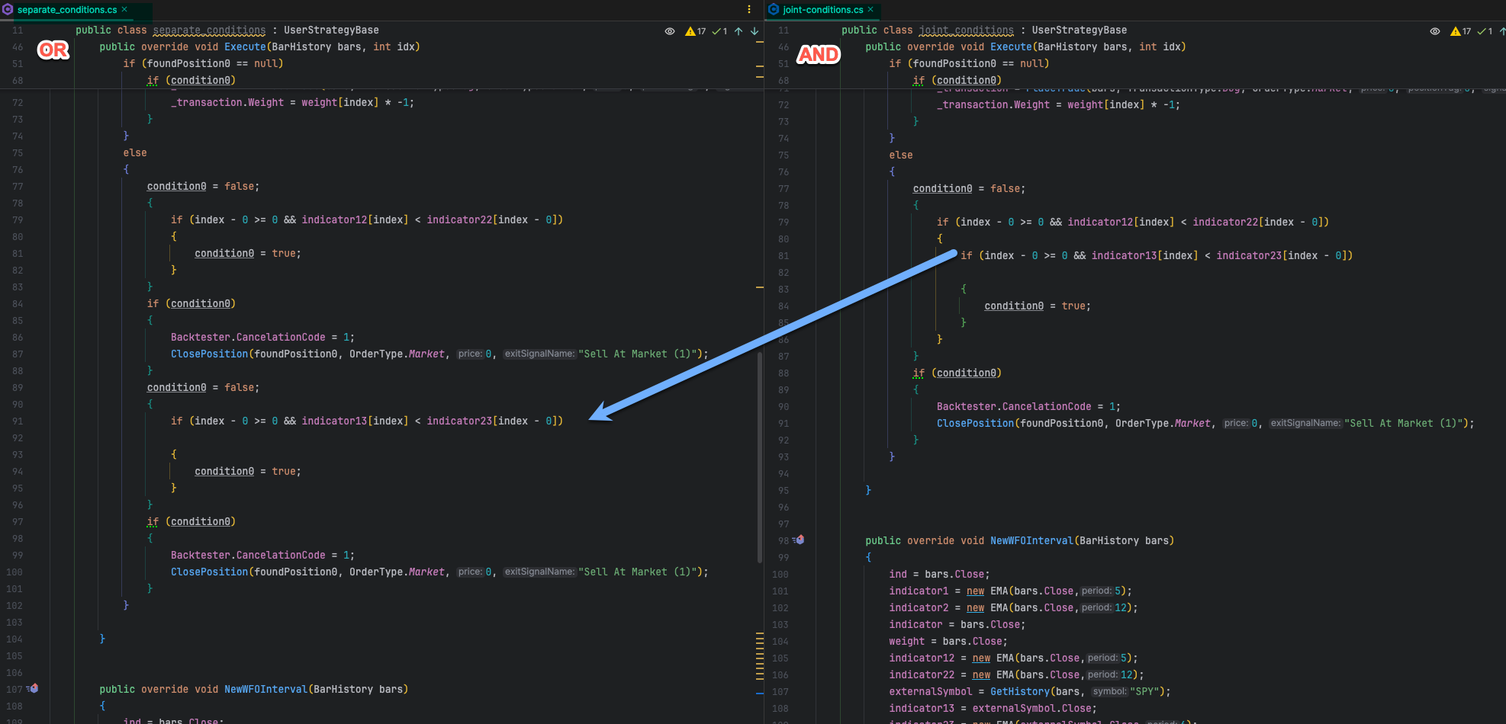Viewport: 1506px width, 724px height.
Task: Click indicator23 on right editor line 81
Action: click(x=1249, y=255)
